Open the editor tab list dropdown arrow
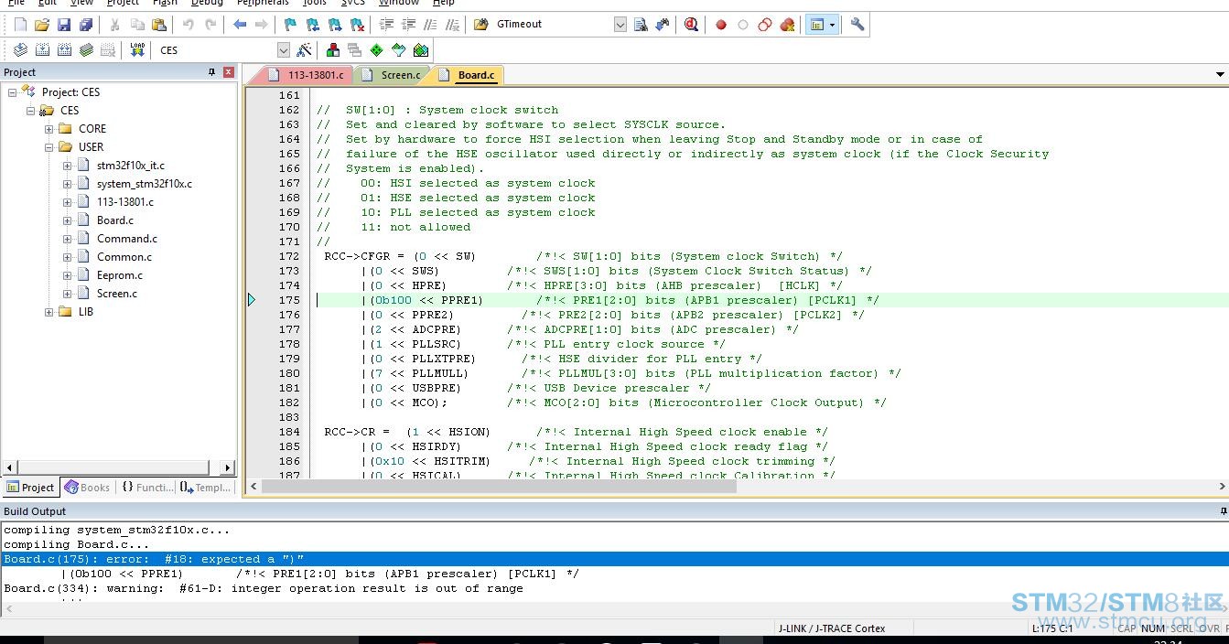Viewport: 1229px width, 644px height. pyautogui.click(x=1220, y=75)
